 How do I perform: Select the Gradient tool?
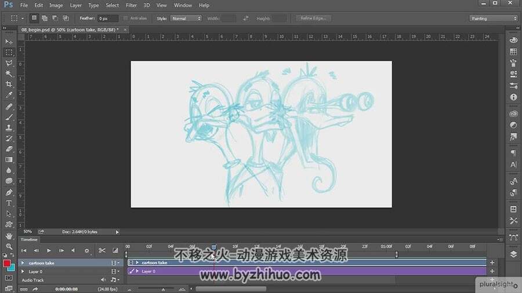click(x=9, y=159)
